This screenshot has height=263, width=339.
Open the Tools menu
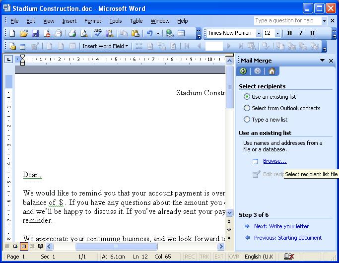point(116,21)
